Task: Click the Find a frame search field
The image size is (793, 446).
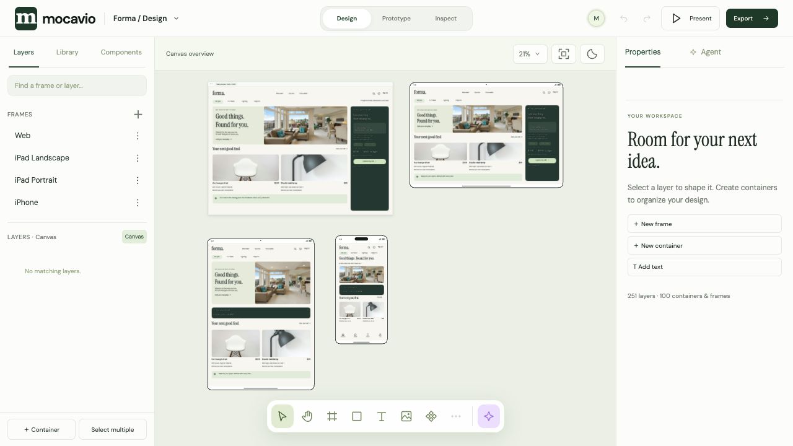Action: pos(77,85)
